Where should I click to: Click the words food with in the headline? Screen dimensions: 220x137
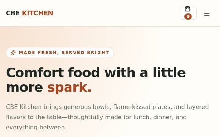102,72
